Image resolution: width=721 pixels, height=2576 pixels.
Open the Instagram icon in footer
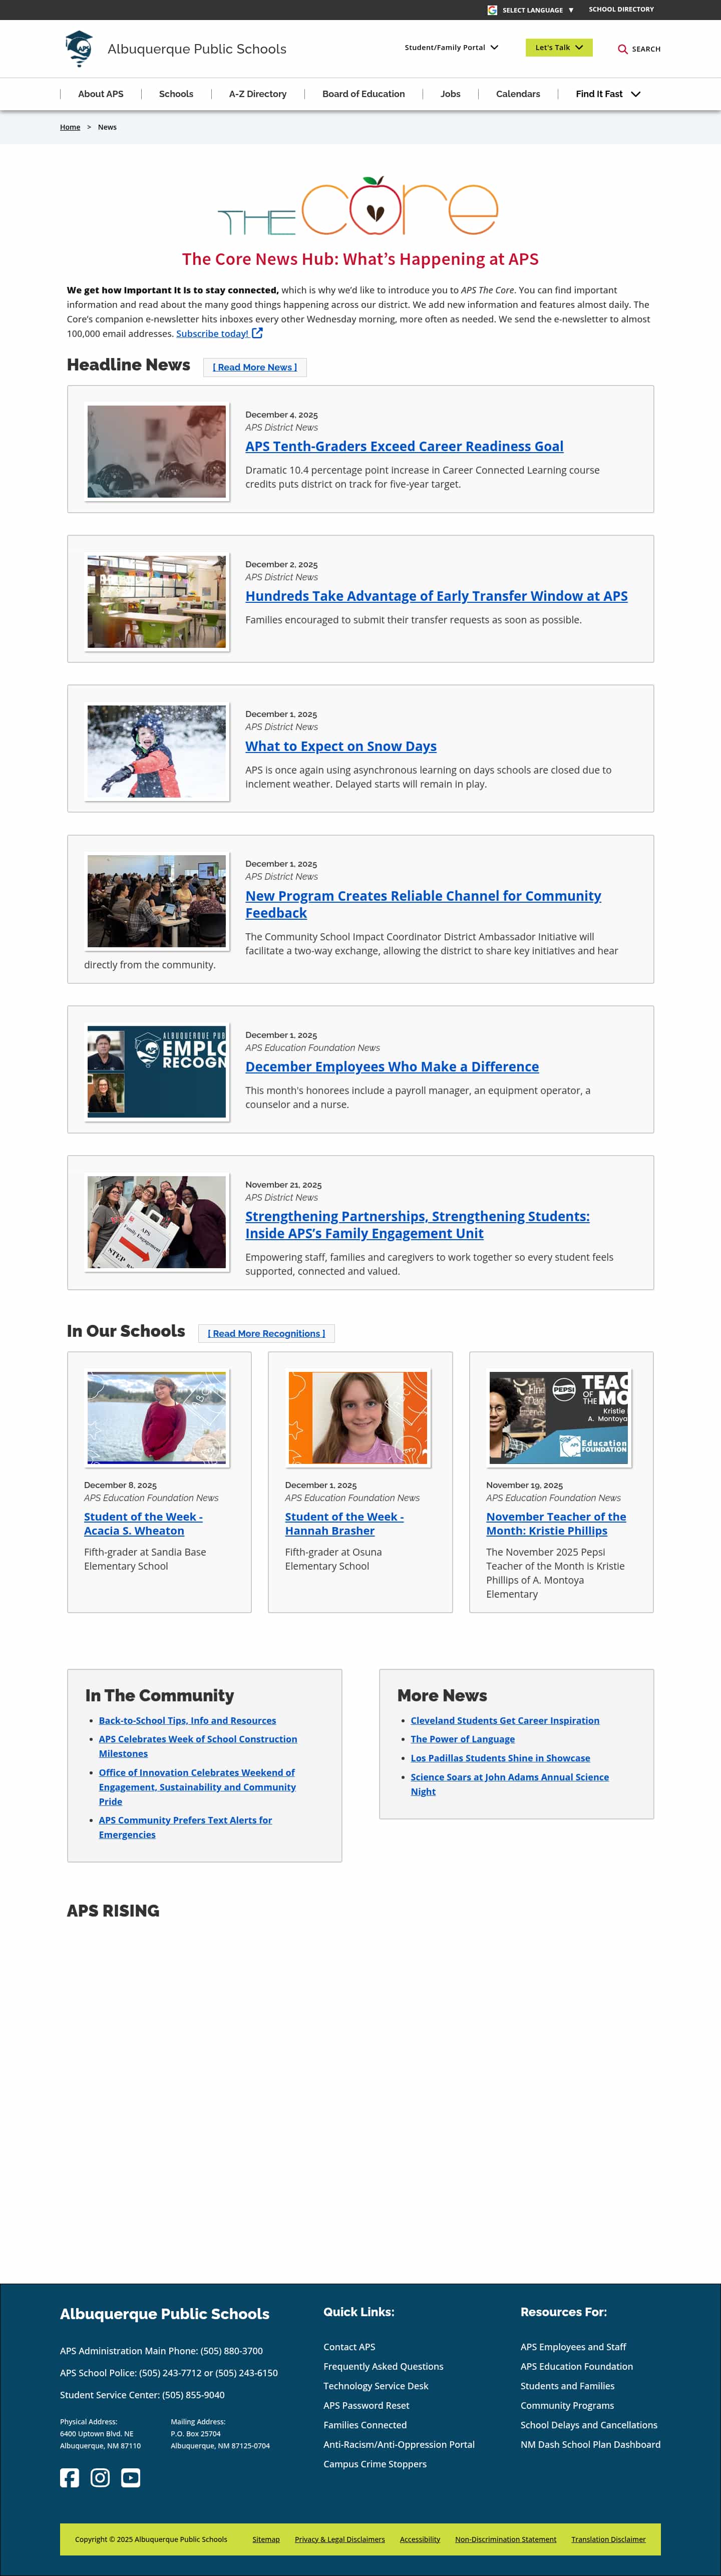pos(100,2477)
